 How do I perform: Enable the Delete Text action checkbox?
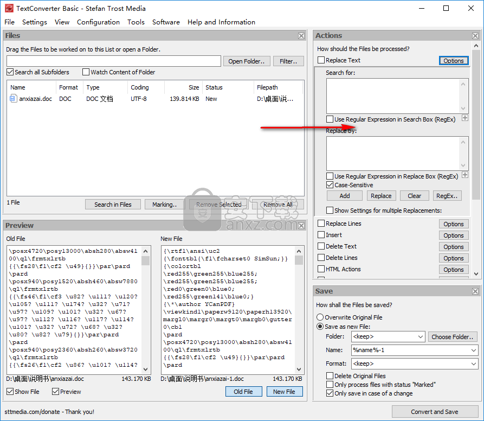click(x=321, y=246)
